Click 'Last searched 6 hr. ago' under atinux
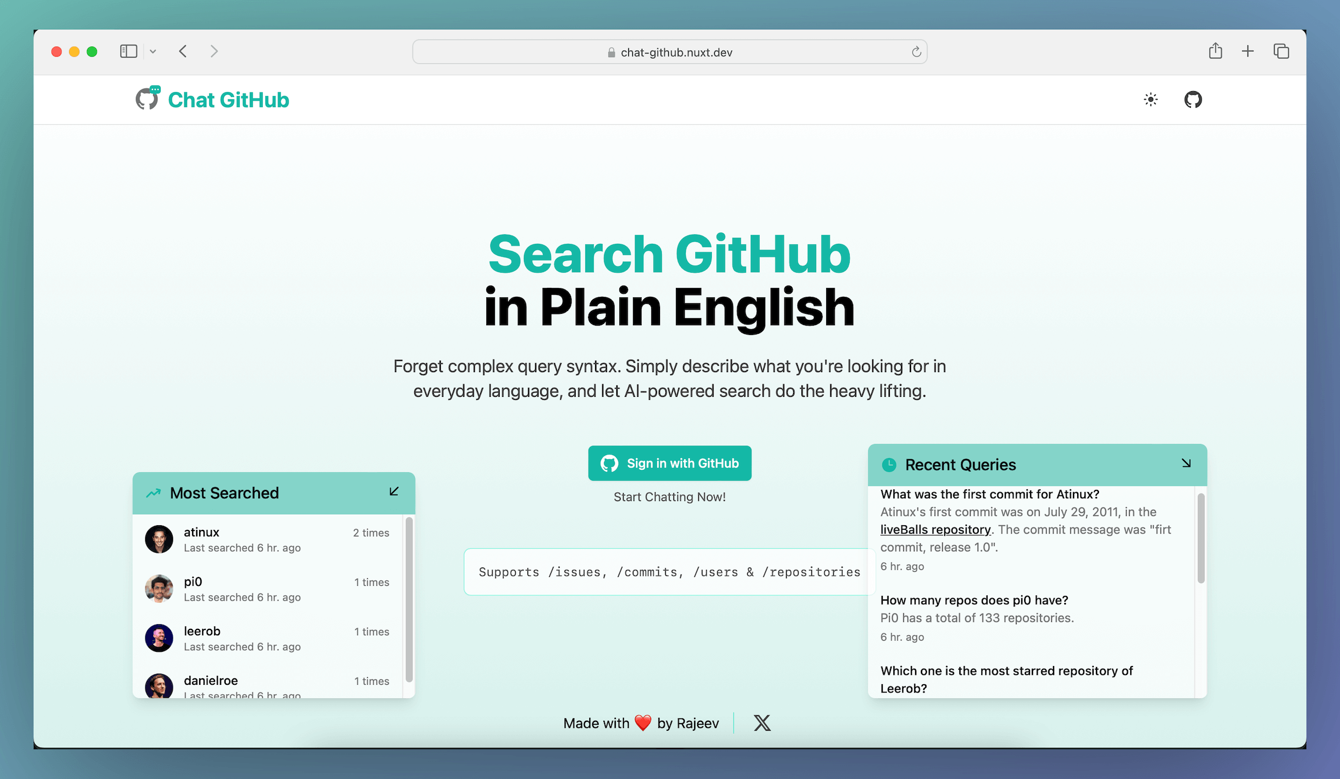Image resolution: width=1340 pixels, height=779 pixels. (x=242, y=548)
